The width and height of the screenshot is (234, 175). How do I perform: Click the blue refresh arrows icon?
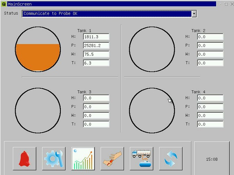click(x=170, y=159)
